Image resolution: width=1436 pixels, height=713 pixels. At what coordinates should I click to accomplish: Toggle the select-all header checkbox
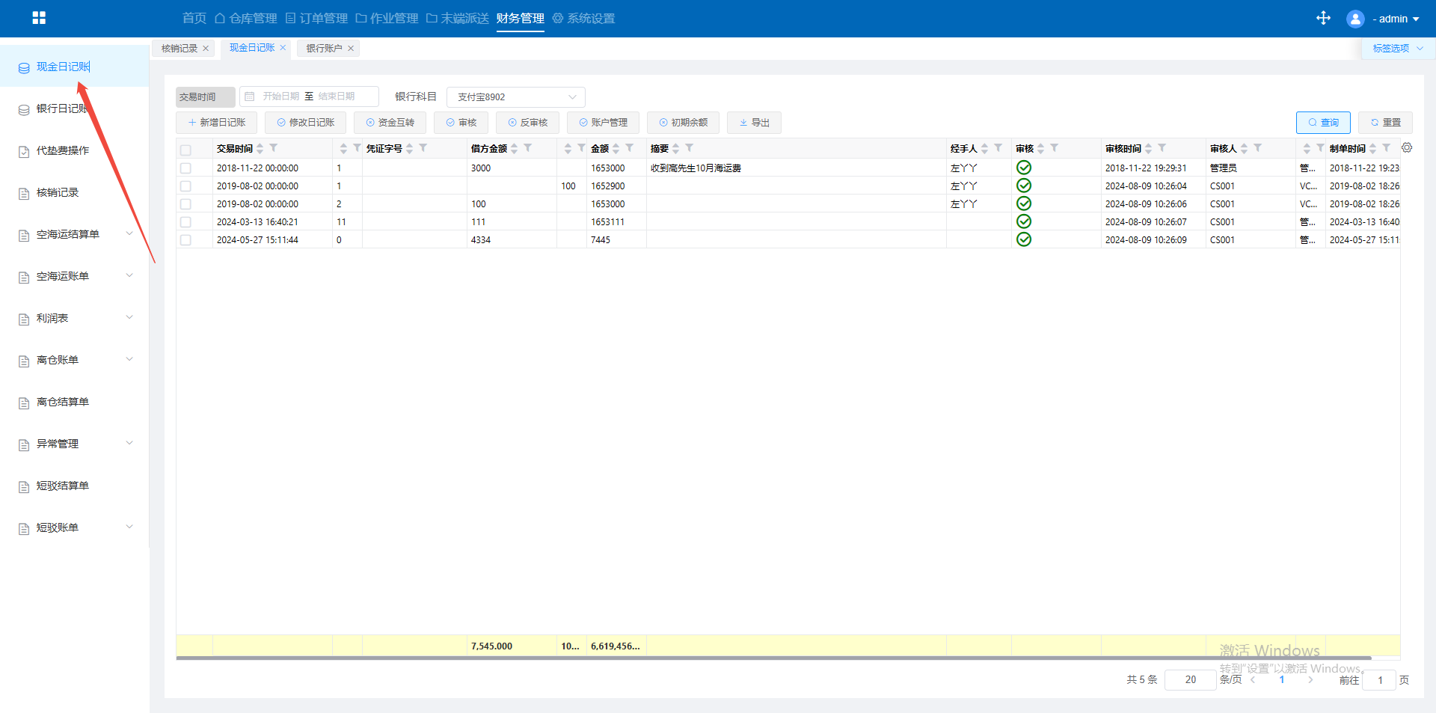[x=185, y=150]
